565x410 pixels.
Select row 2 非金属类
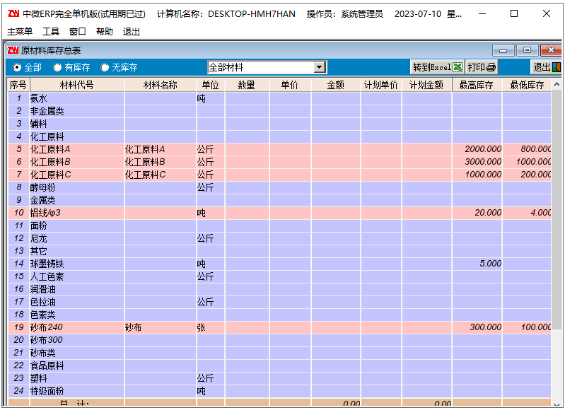click(x=279, y=111)
